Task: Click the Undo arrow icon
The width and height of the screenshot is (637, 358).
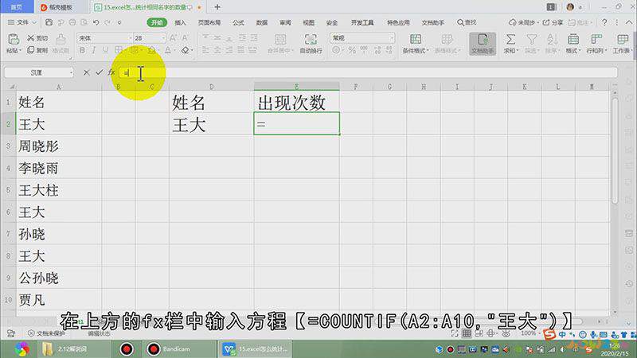Action: (96, 22)
